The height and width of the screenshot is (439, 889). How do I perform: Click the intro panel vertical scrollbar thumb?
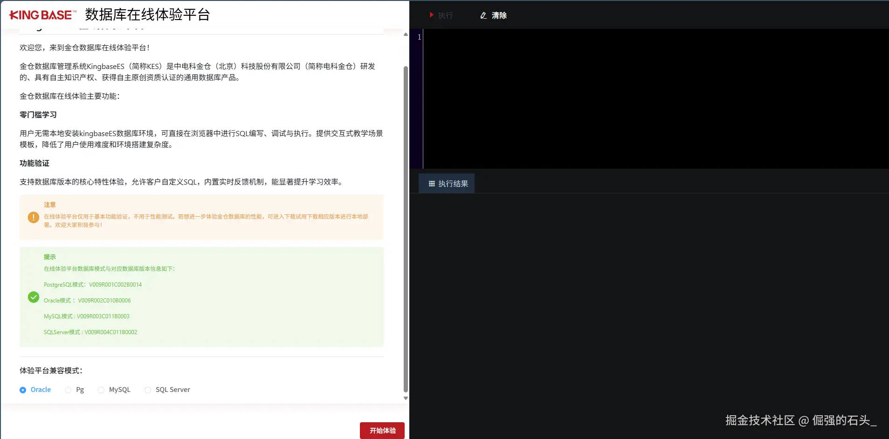click(406, 229)
